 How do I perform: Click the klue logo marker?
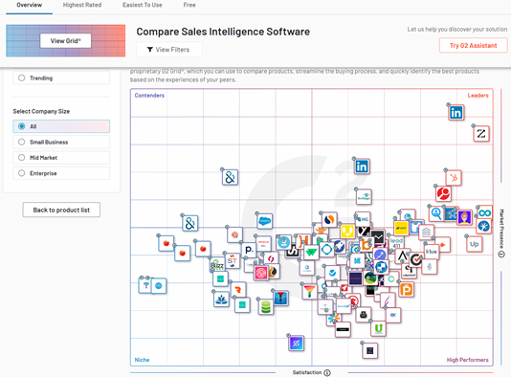(x=432, y=252)
